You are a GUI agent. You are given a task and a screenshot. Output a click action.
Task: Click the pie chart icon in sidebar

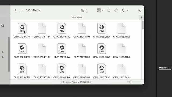pos(3,26)
